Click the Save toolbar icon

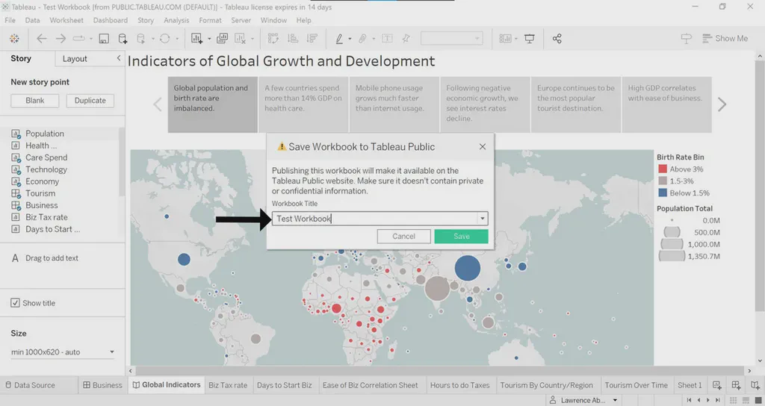pyautogui.click(x=104, y=39)
